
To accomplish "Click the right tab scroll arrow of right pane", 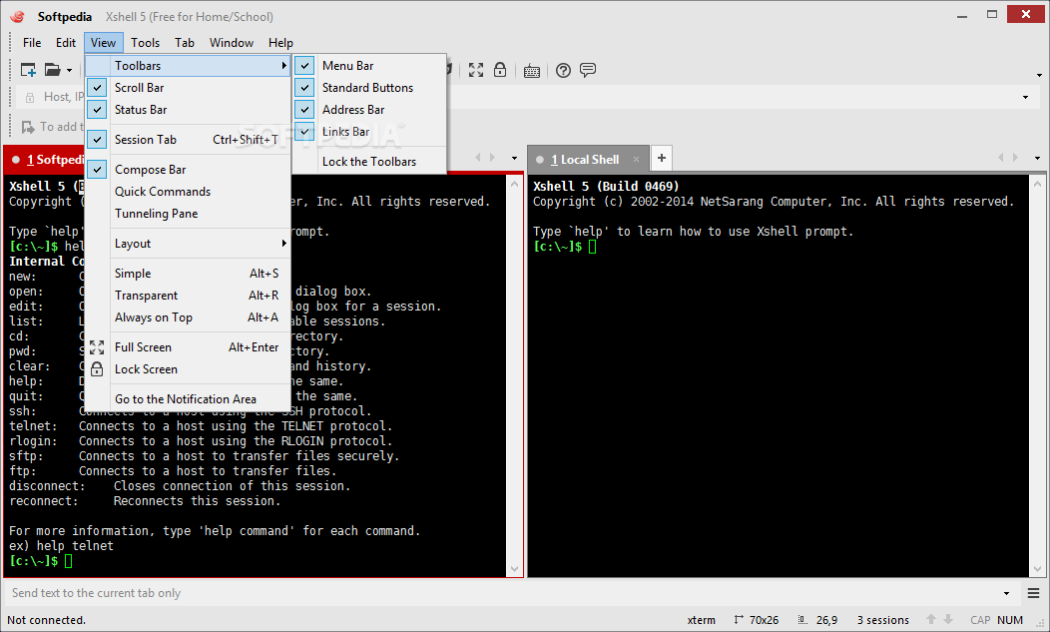I will click(x=1015, y=158).
